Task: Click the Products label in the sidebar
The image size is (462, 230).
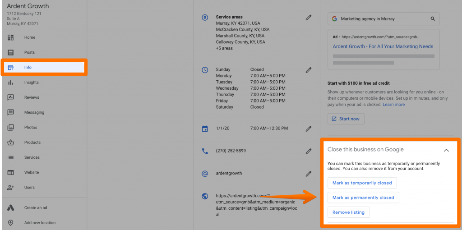Action: (32, 143)
